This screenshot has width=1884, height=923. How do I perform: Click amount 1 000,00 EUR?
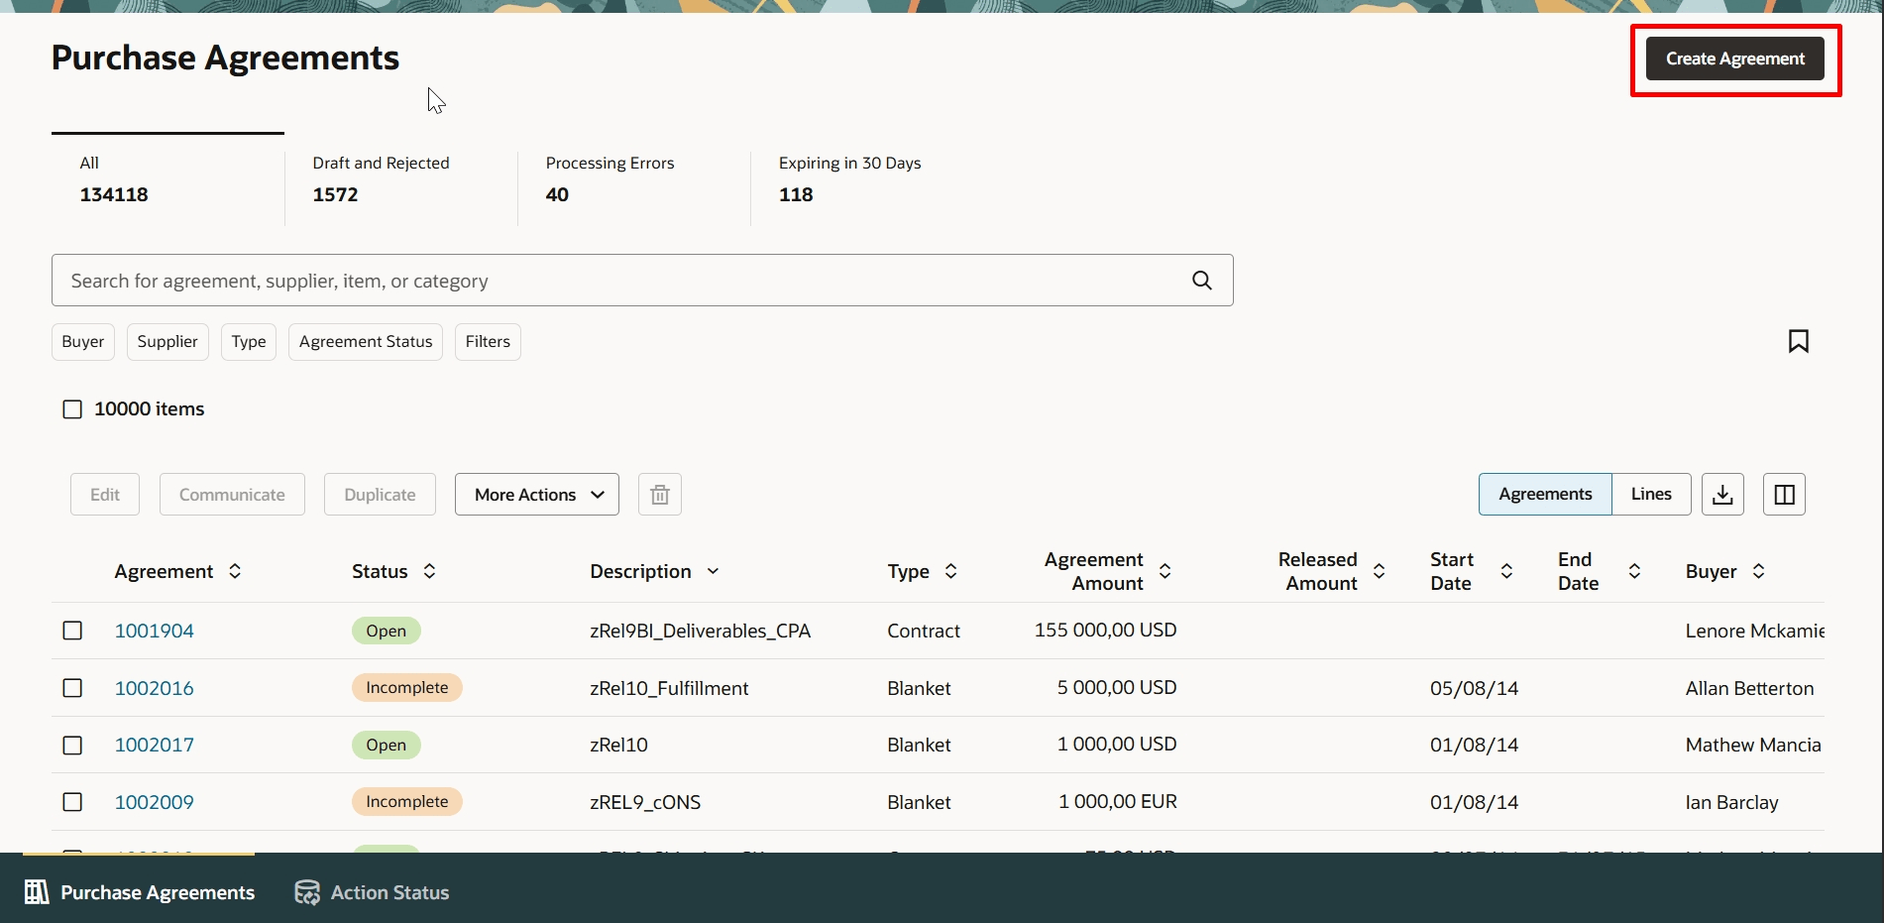click(x=1118, y=802)
